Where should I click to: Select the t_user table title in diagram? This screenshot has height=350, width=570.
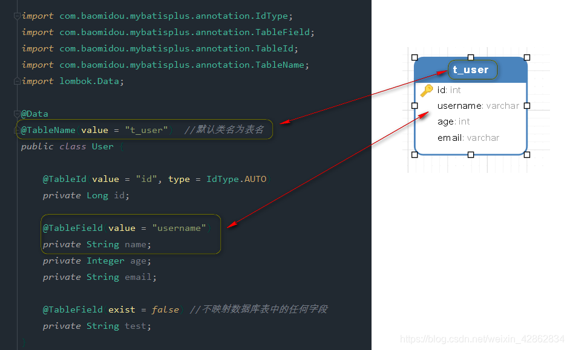[471, 70]
